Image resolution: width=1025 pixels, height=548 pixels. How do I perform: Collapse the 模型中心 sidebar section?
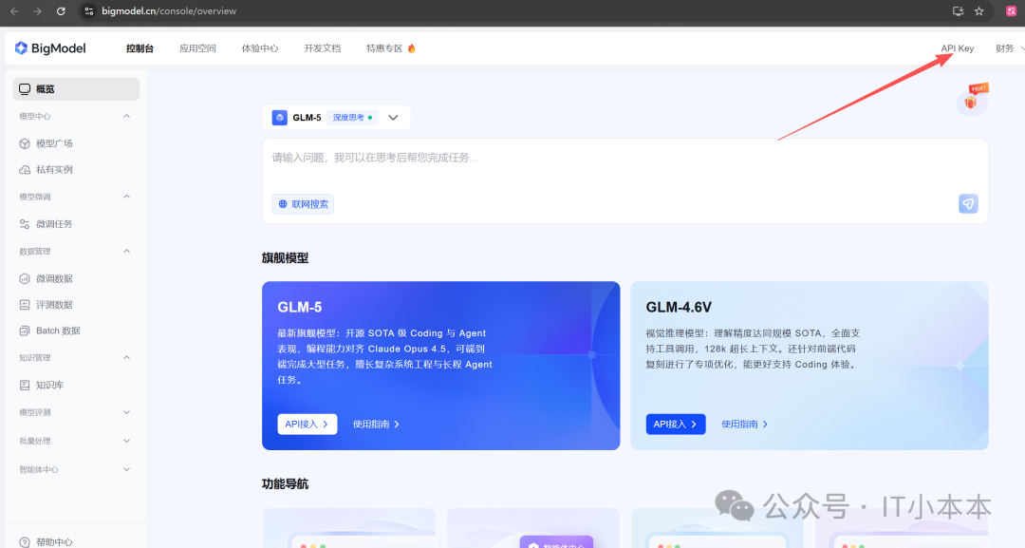pos(127,116)
